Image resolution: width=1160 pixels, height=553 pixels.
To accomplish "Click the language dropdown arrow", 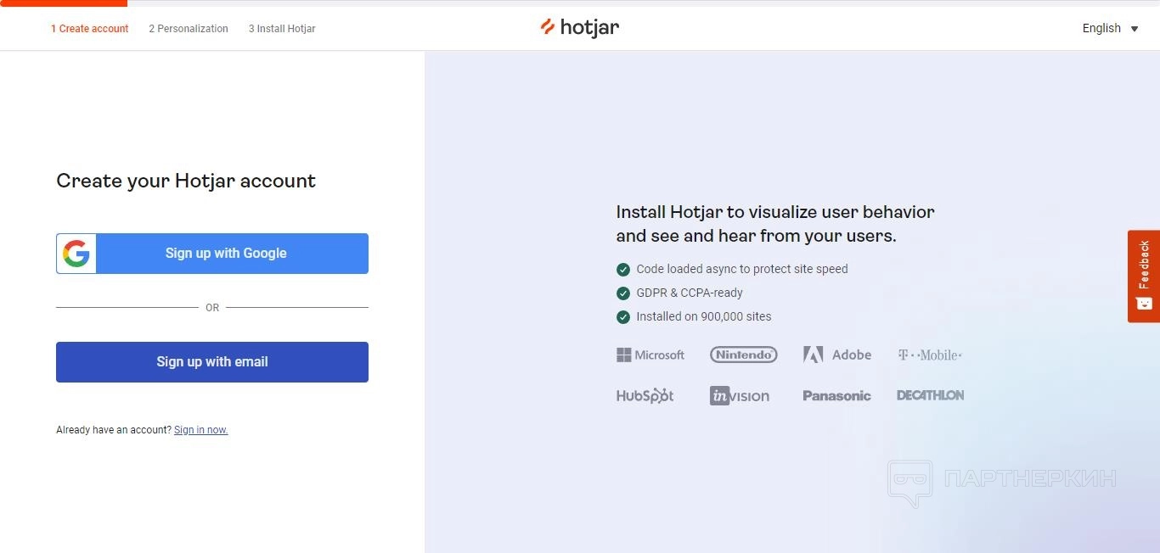I will point(1135,29).
